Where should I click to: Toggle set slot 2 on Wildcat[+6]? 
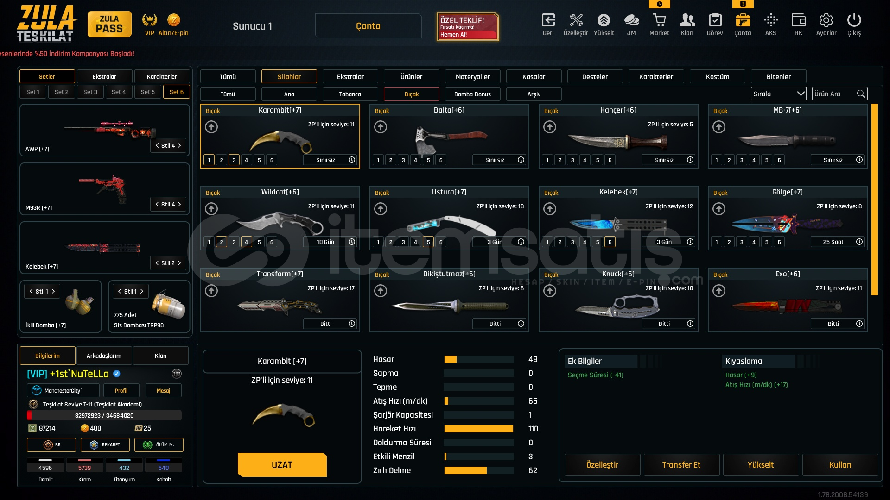222,242
